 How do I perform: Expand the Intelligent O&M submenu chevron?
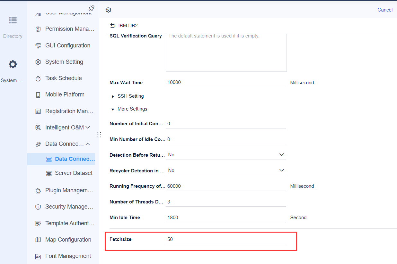coord(88,128)
